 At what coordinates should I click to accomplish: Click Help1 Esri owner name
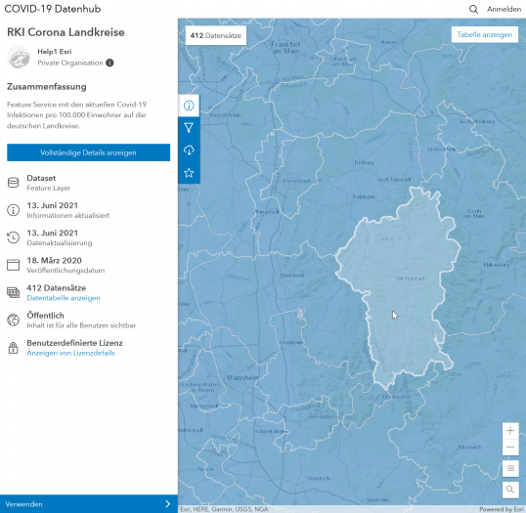click(55, 51)
